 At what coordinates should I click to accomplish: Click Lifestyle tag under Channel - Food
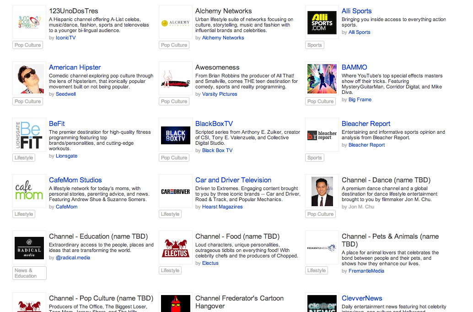point(170,271)
